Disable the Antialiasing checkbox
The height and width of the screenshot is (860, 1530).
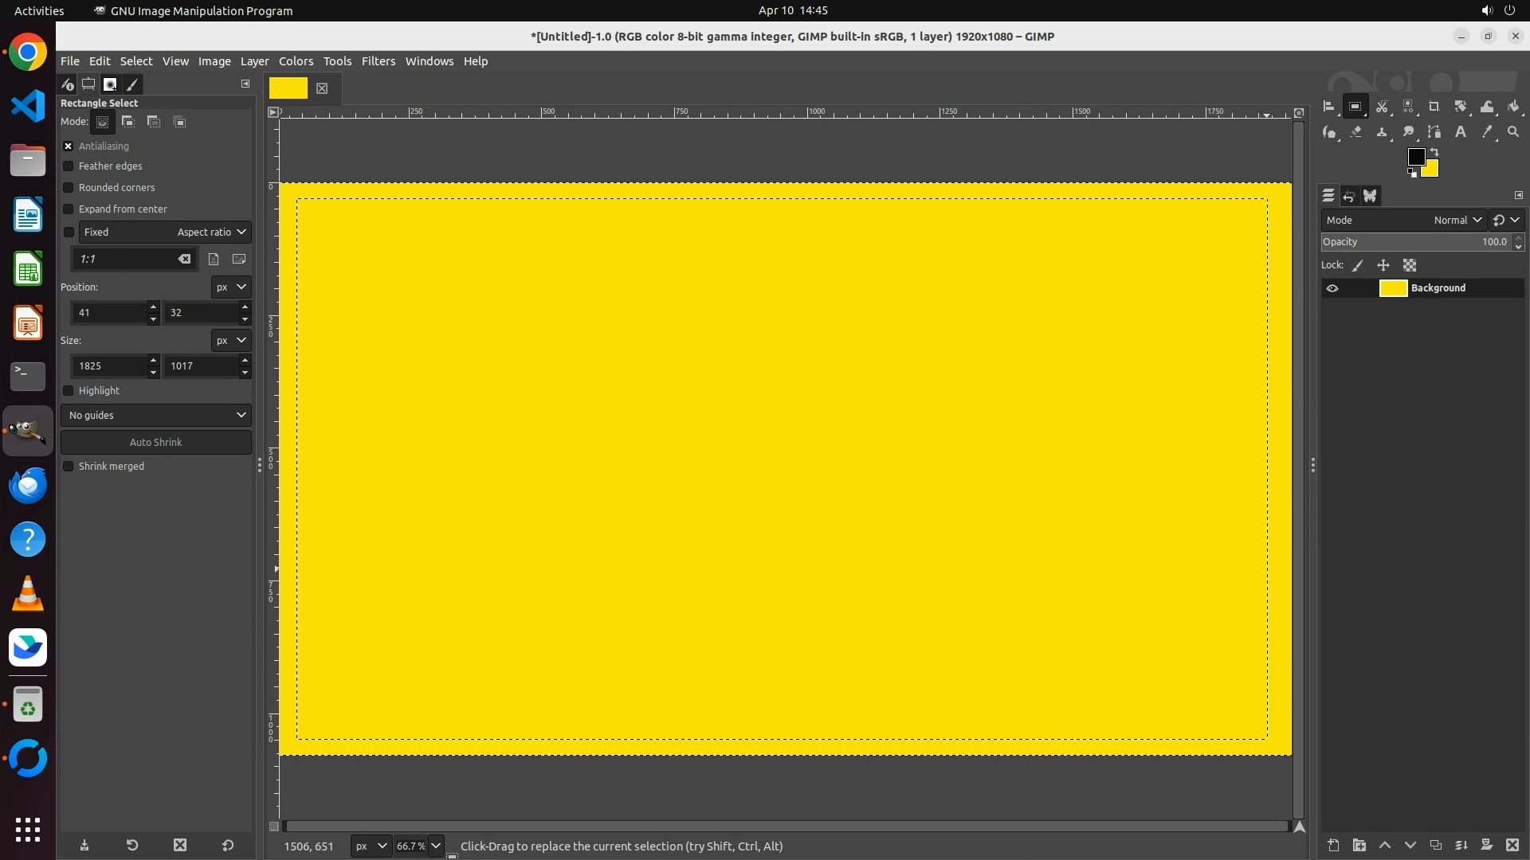(69, 146)
